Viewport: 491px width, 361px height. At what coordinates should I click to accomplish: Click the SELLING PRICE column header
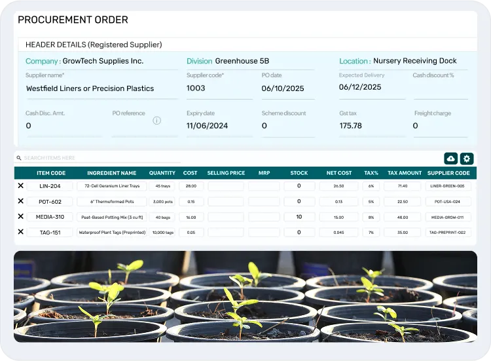coord(226,173)
